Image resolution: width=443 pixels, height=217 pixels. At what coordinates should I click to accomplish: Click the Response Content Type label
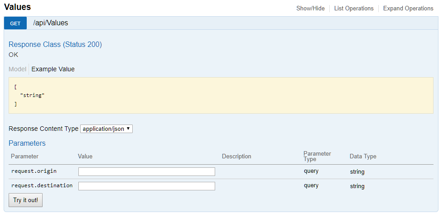pos(43,129)
